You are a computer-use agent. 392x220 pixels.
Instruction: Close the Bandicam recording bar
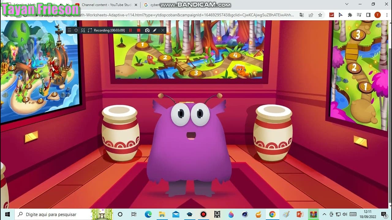click(163, 30)
